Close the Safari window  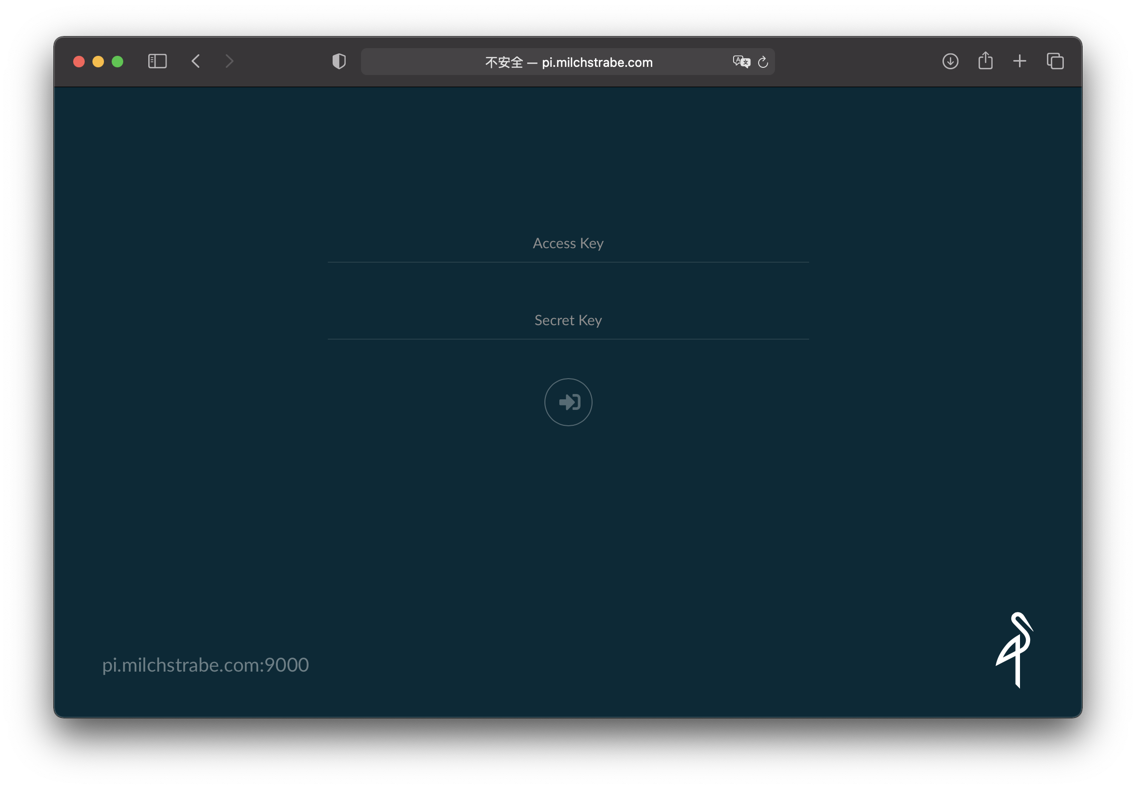tap(79, 61)
